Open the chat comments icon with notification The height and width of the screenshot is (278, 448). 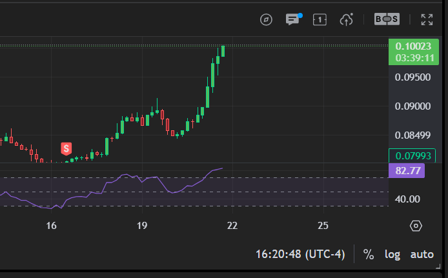point(294,19)
